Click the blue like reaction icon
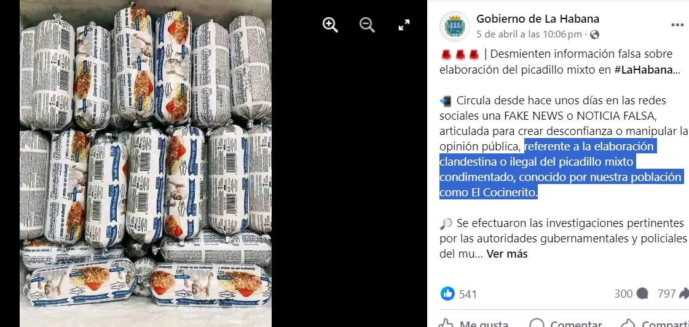 coord(447,293)
